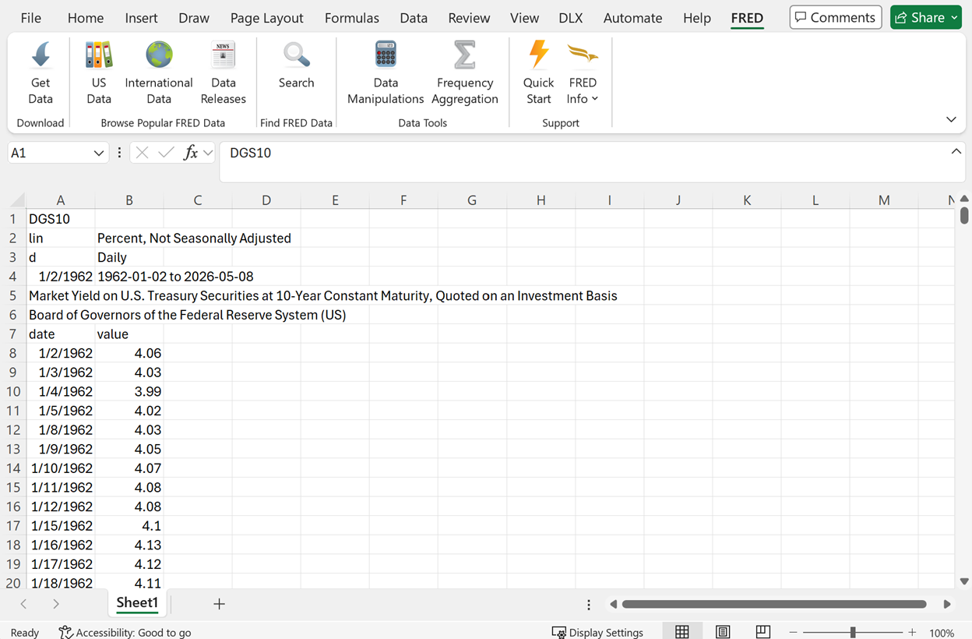Image resolution: width=972 pixels, height=639 pixels.
Task: Open Frequency Aggregation sigma icon
Action: tap(464, 55)
